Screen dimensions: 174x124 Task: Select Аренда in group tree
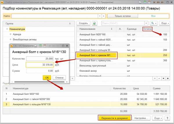coord(17,34)
